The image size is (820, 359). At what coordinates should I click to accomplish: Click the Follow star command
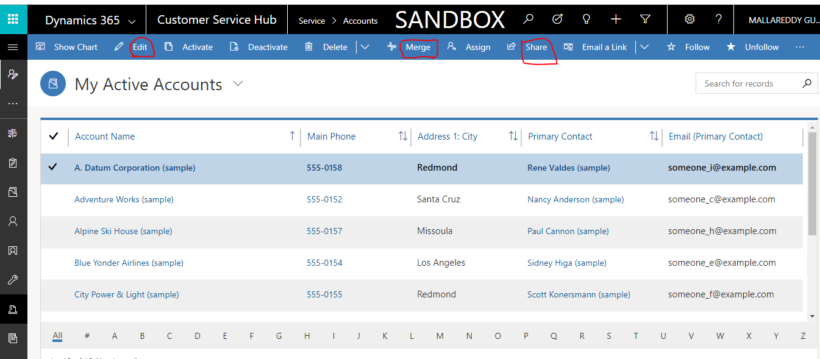click(x=688, y=47)
